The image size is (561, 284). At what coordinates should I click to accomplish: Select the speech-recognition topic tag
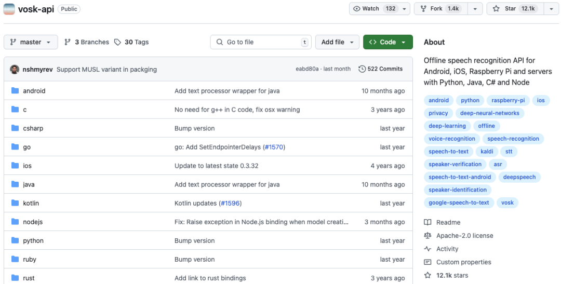(x=513, y=139)
